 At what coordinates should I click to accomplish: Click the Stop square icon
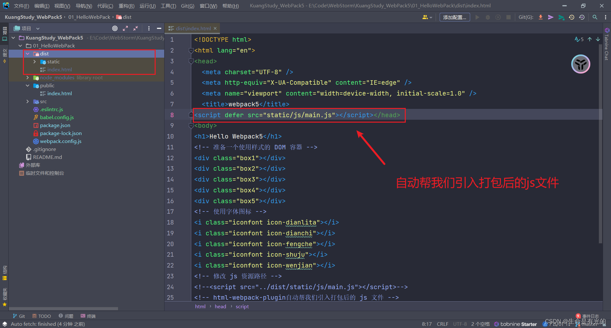(x=509, y=17)
